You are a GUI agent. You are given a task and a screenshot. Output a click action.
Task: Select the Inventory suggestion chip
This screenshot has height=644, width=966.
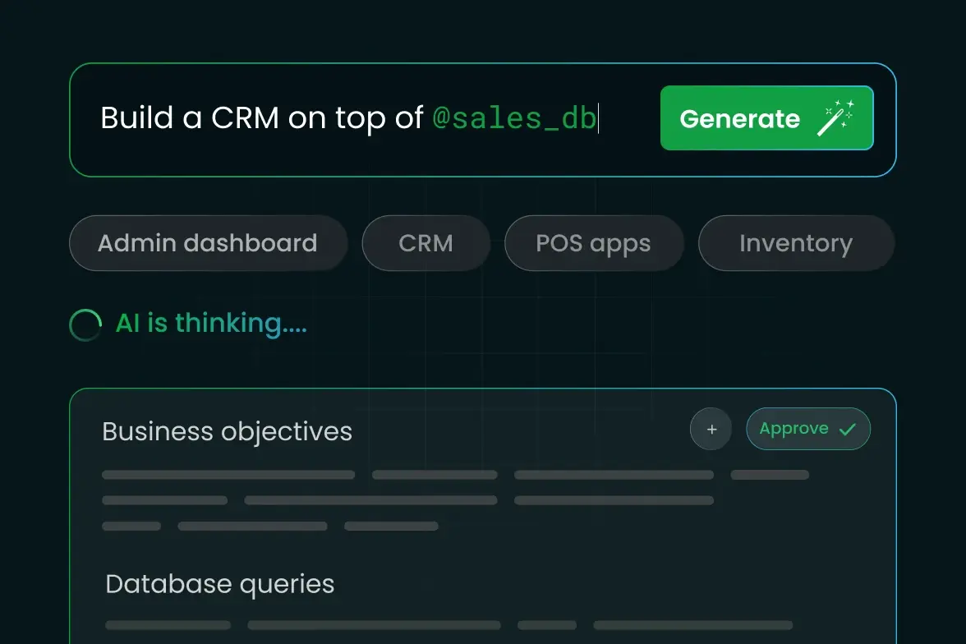coord(795,243)
